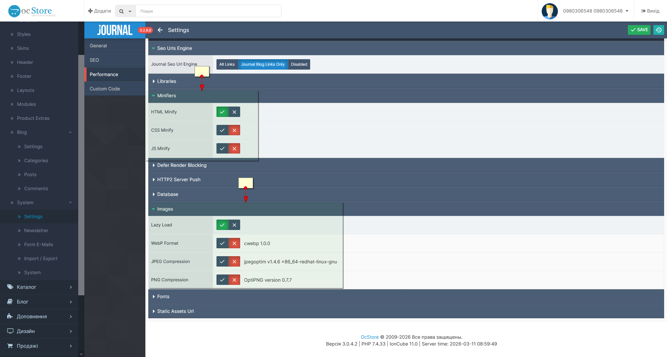Open Layouts in the Journal menu
This screenshot has width=667, height=357.
coord(25,90)
